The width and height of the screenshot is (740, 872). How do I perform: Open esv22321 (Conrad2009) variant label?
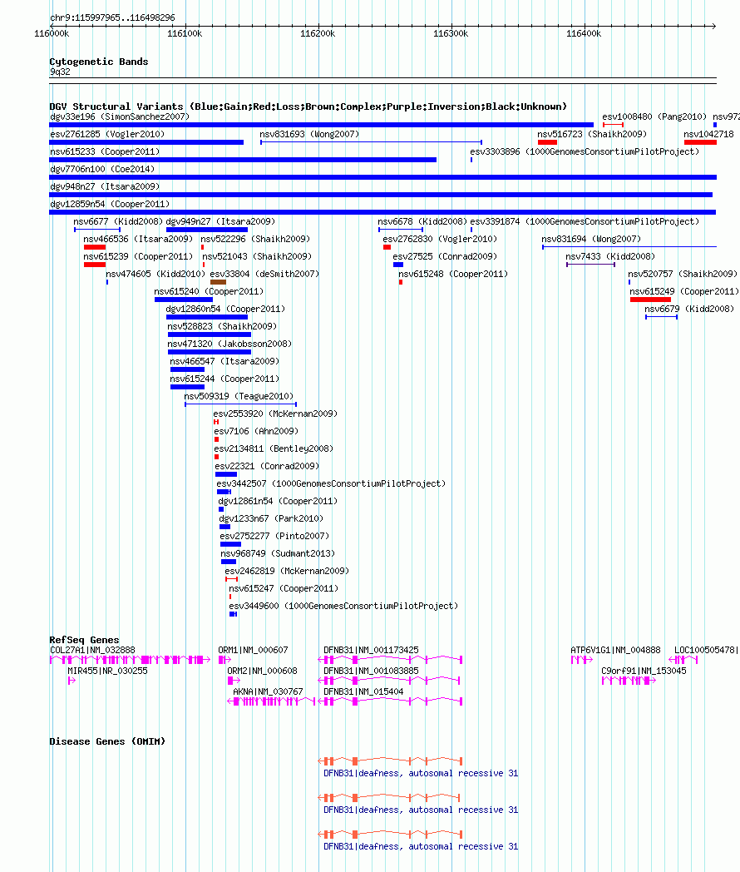click(x=267, y=466)
